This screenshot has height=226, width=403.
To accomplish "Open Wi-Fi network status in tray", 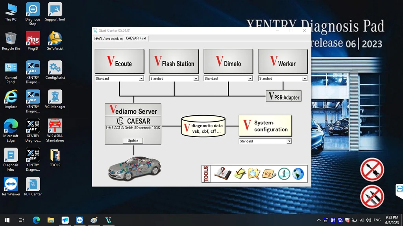I will [x=362, y=220].
